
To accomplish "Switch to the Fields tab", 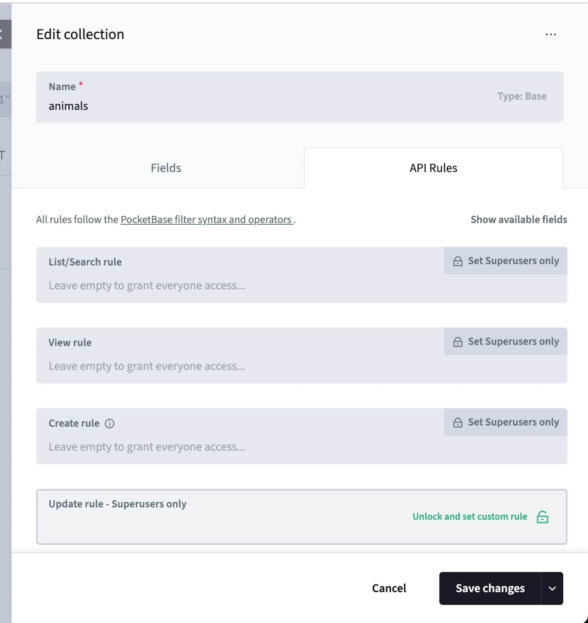I will coord(166,168).
